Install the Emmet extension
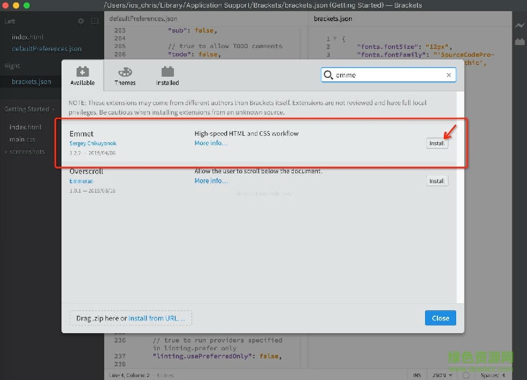Screen dimensions: 527x380 pyautogui.click(x=437, y=143)
